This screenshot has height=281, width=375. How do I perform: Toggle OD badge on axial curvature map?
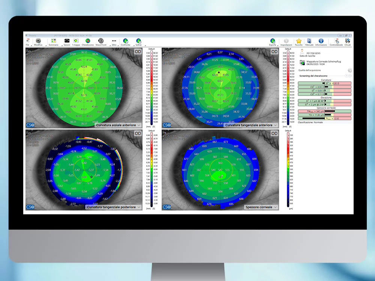coord(138,51)
